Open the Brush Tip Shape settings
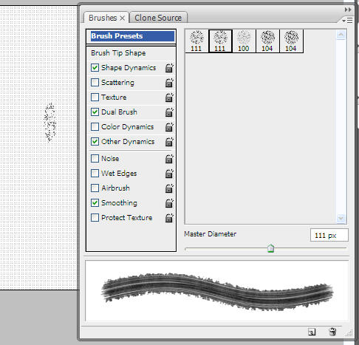Screen dimensions: 359x345 tap(118, 53)
